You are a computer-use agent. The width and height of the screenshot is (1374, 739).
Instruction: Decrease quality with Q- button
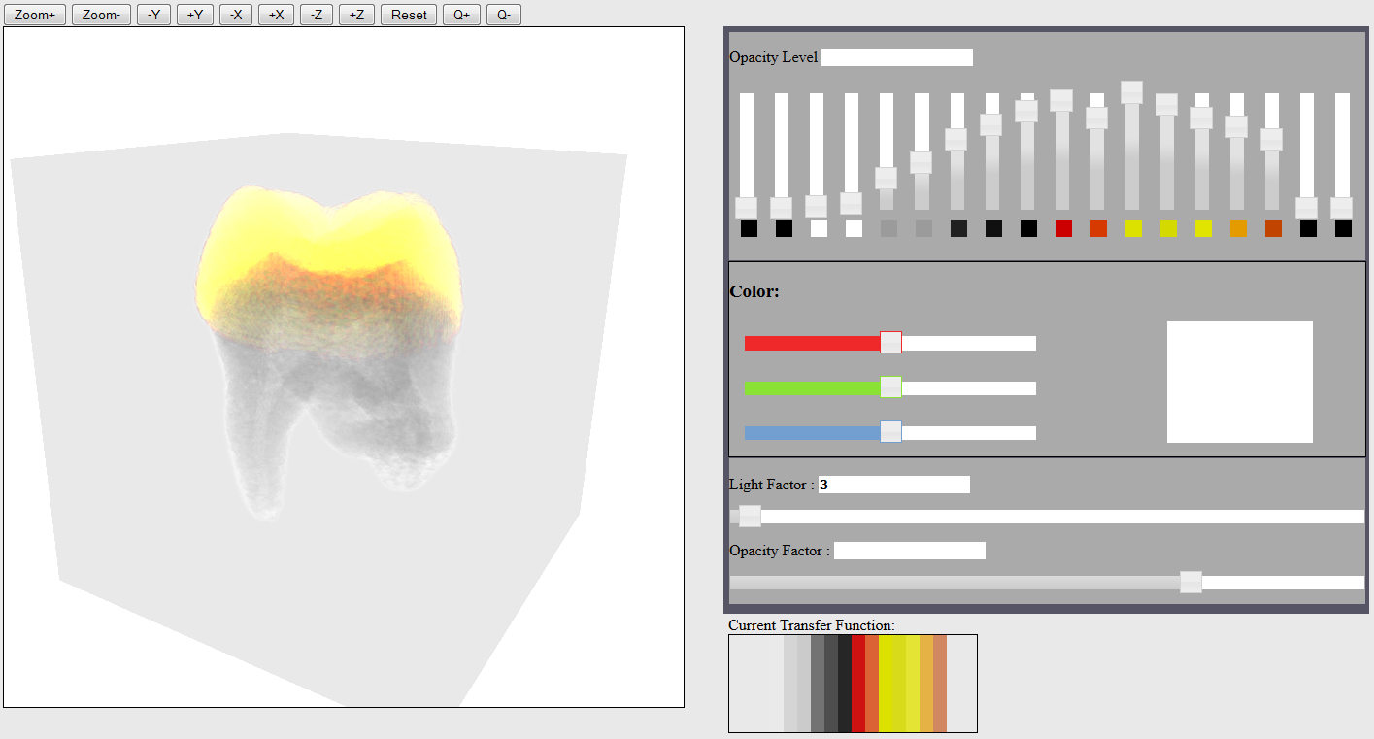[x=504, y=15]
